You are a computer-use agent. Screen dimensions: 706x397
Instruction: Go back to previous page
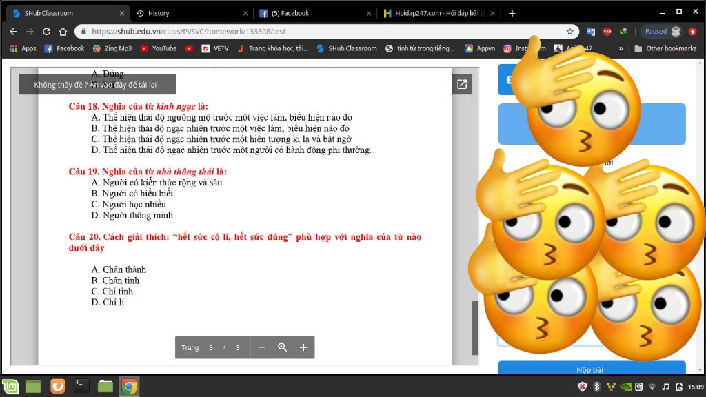pos(14,32)
